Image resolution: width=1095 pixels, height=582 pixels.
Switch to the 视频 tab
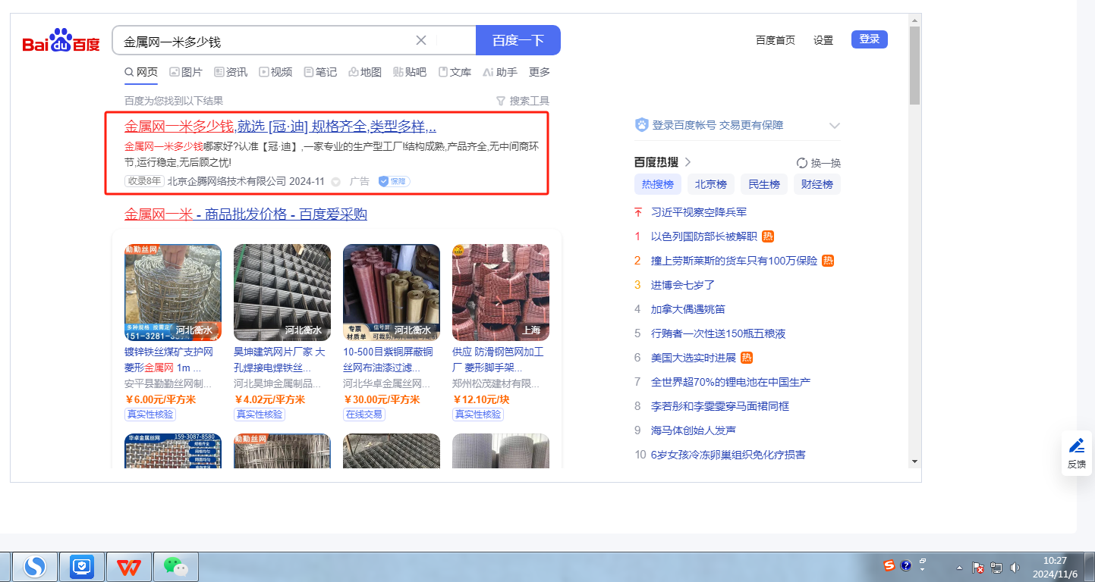(275, 72)
